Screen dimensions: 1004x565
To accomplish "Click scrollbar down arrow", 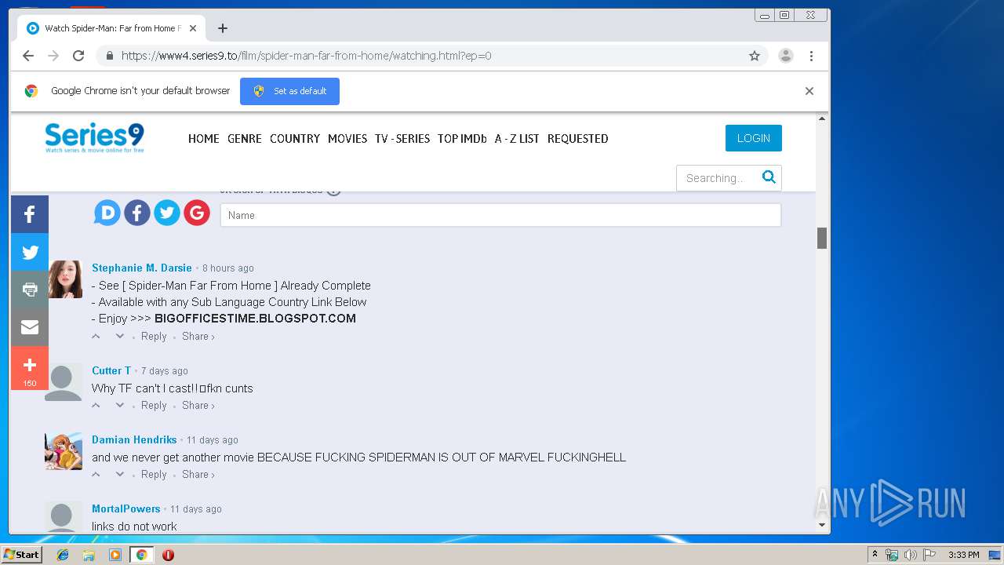I will click(822, 524).
